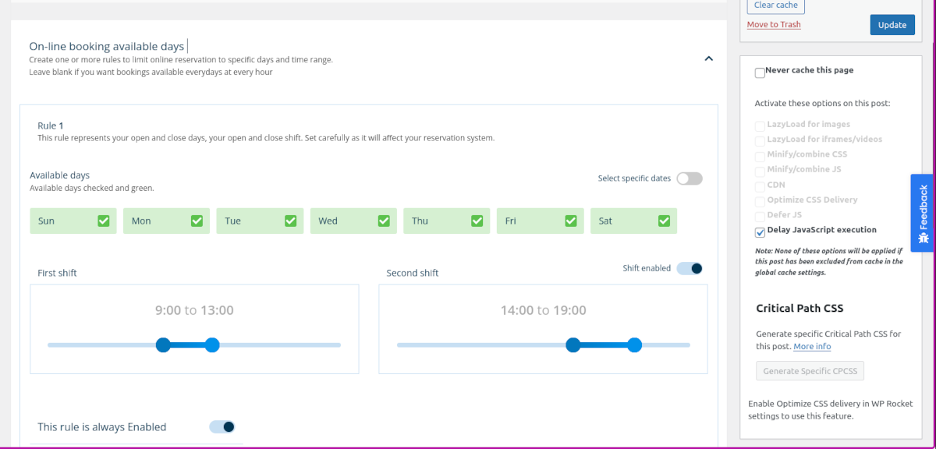Uncheck the Tue available day checkmark
Screen dimensions: 936x449
pyautogui.click(x=291, y=221)
